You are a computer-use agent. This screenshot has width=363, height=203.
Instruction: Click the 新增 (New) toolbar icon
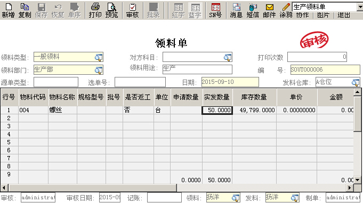[9, 11]
